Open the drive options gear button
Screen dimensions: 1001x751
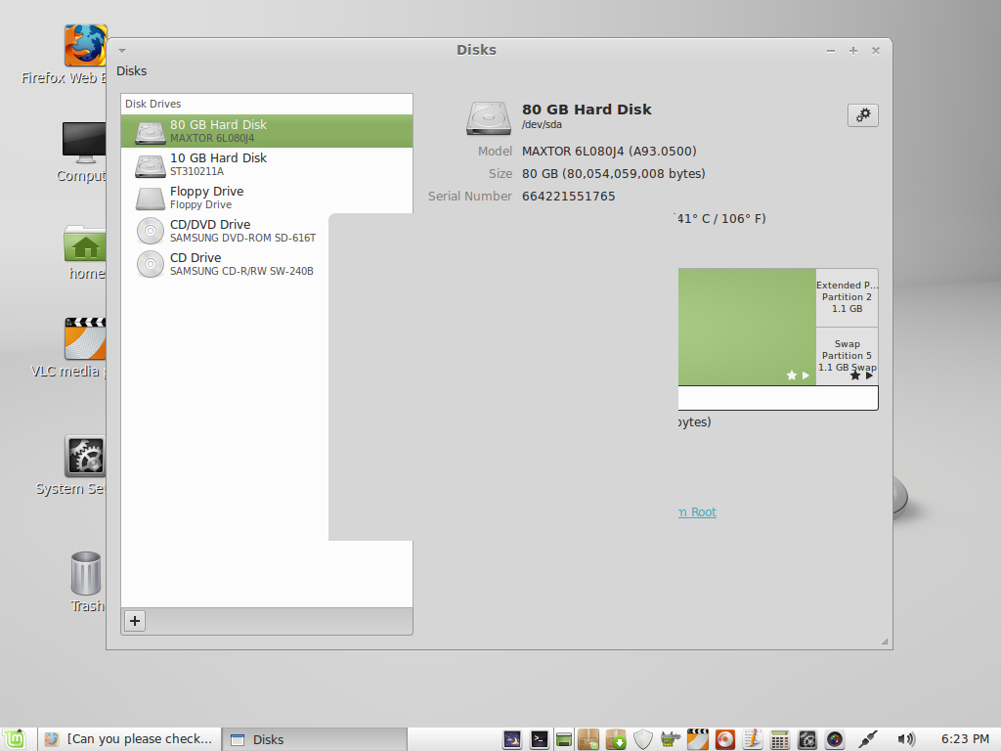click(862, 115)
